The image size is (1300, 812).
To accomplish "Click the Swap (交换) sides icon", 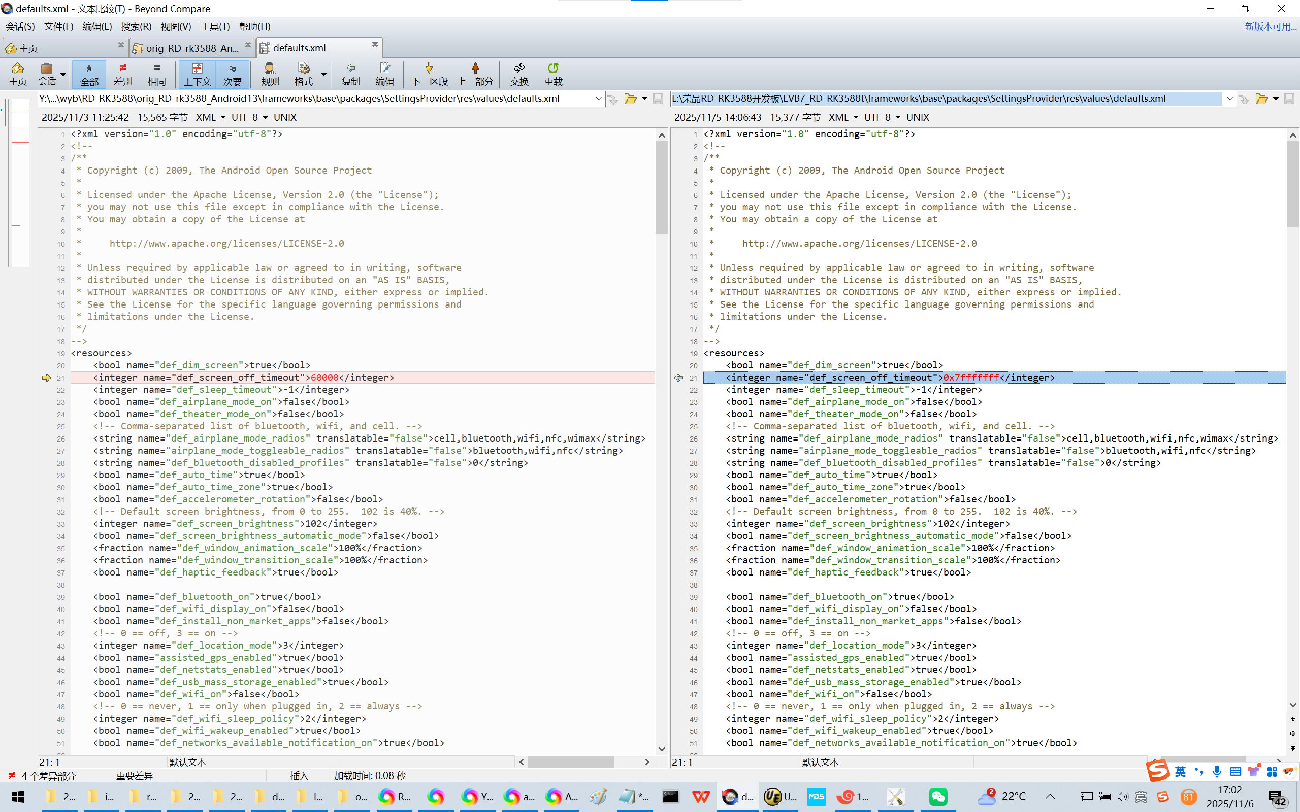I will point(519,74).
